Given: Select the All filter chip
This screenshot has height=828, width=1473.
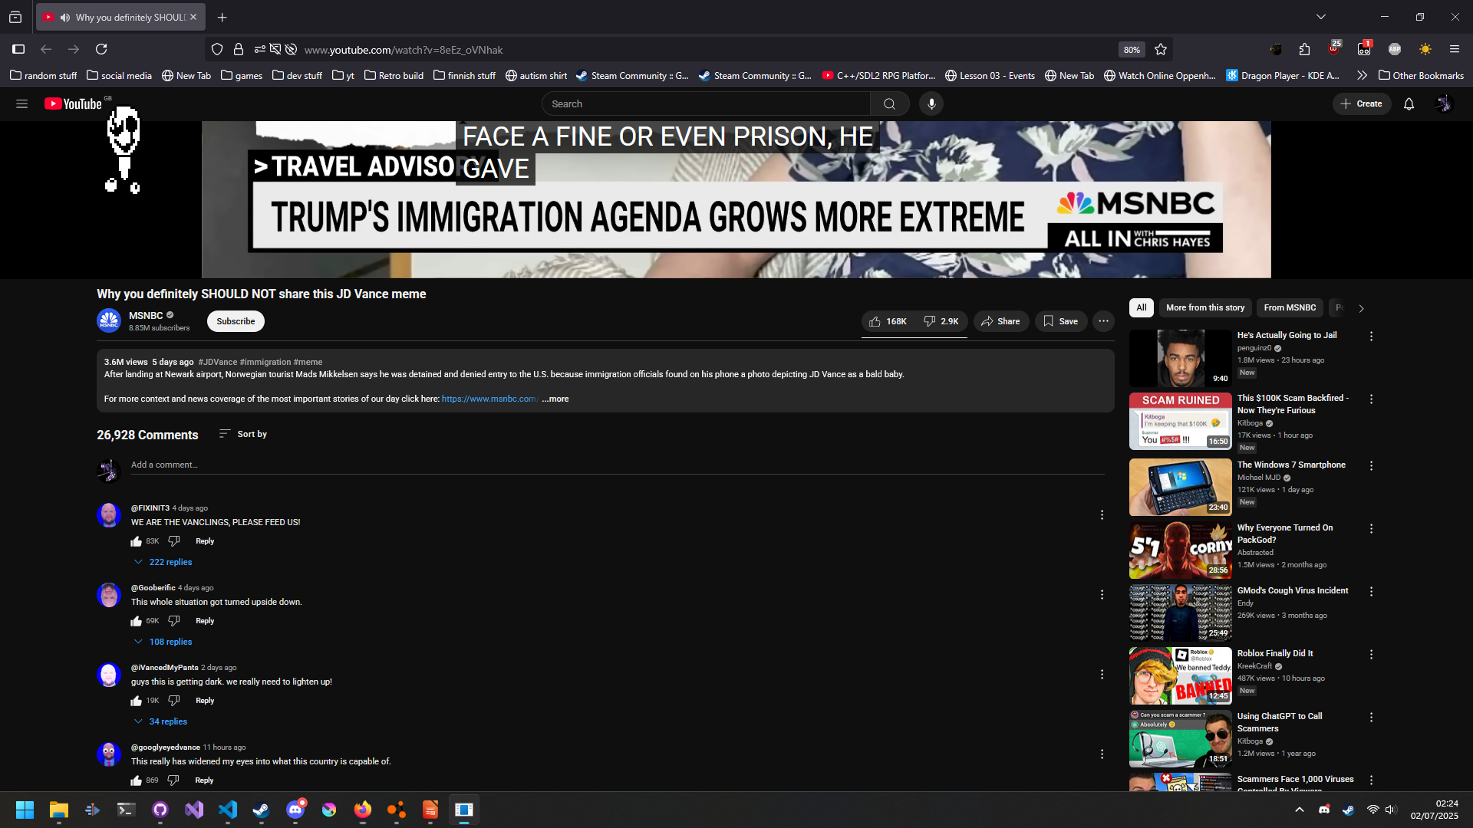Looking at the screenshot, I should coord(1142,307).
